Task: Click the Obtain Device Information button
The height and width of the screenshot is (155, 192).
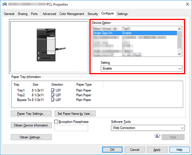Action: (x=31, y=125)
